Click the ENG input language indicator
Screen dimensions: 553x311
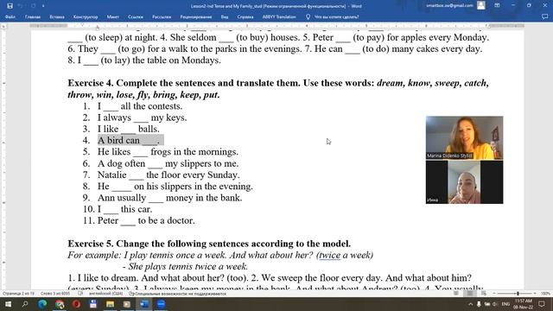[505, 304]
